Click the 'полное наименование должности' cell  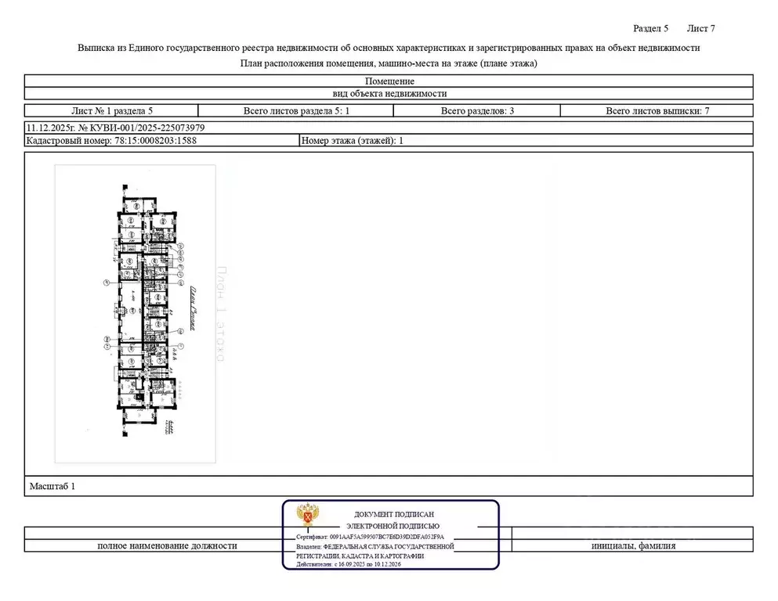[167, 546]
